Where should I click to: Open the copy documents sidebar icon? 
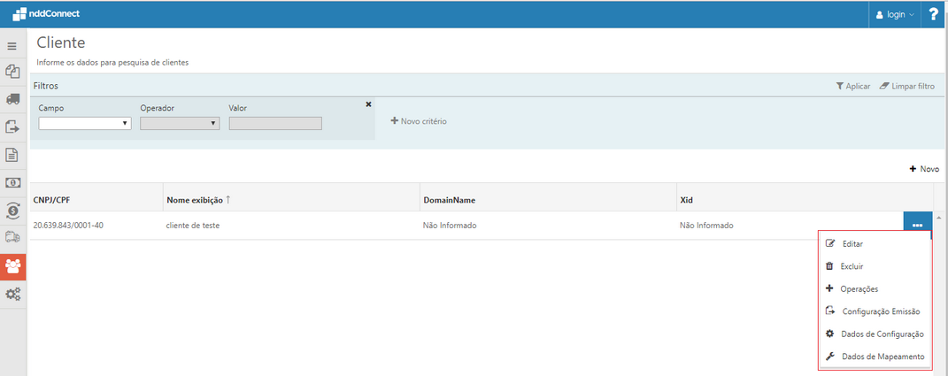click(x=12, y=72)
